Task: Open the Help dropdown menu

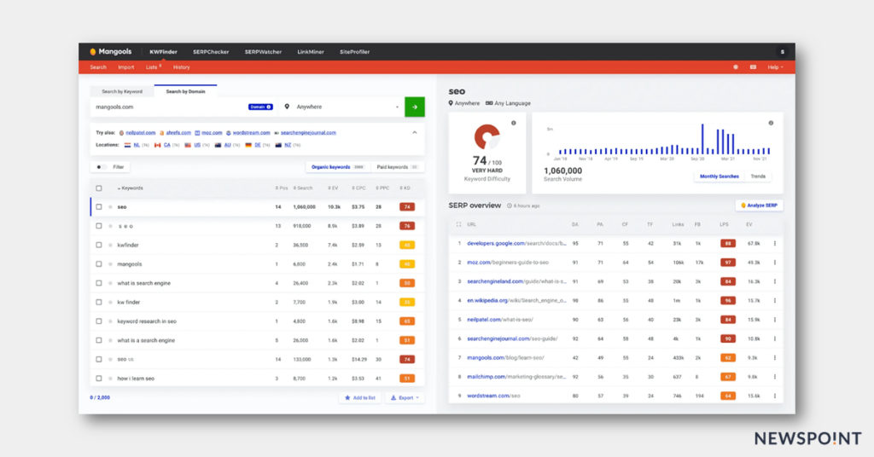Action: (775, 67)
